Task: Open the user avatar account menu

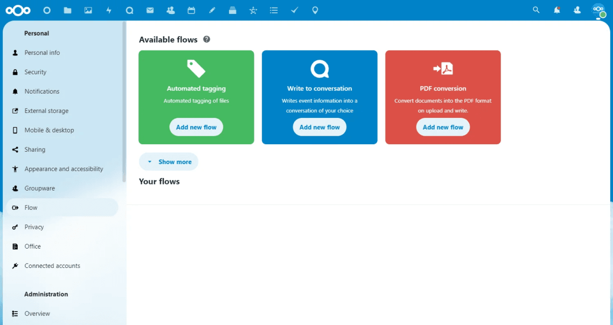Action: coord(598,10)
